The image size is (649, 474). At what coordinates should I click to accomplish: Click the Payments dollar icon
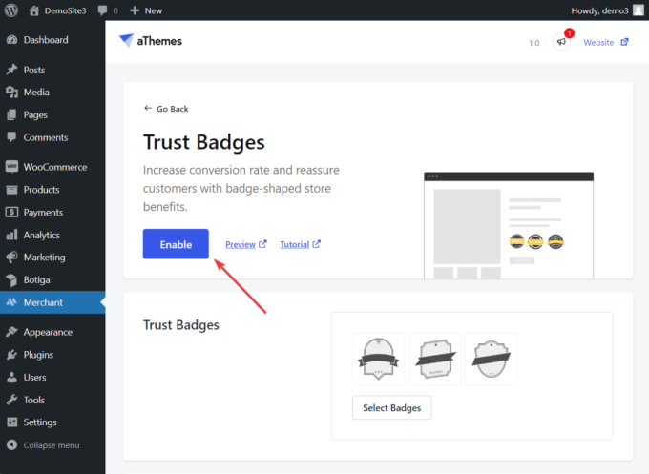click(11, 212)
